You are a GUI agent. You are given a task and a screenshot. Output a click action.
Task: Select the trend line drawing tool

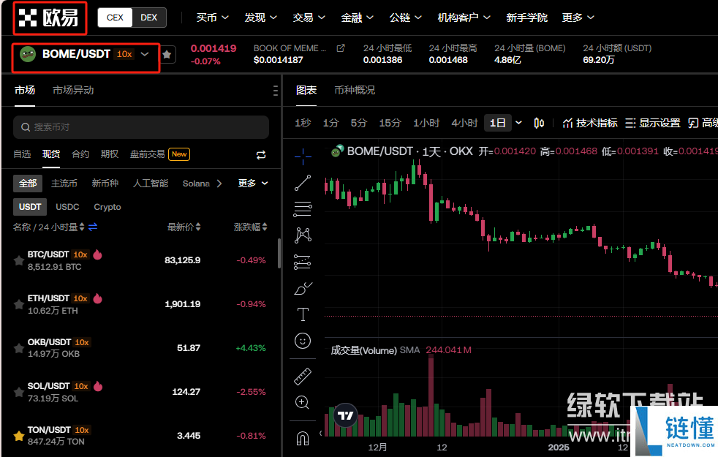coord(303,183)
